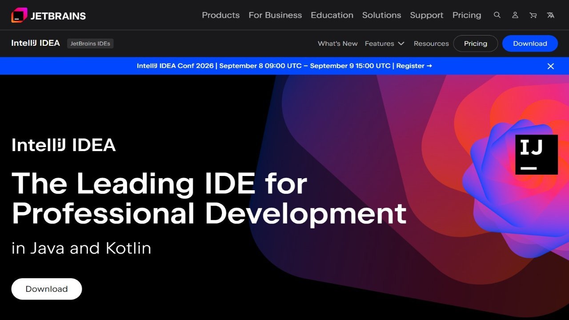Screen dimensions: 569x320
Task: Go to Pricing in top navigation
Action: (467, 15)
